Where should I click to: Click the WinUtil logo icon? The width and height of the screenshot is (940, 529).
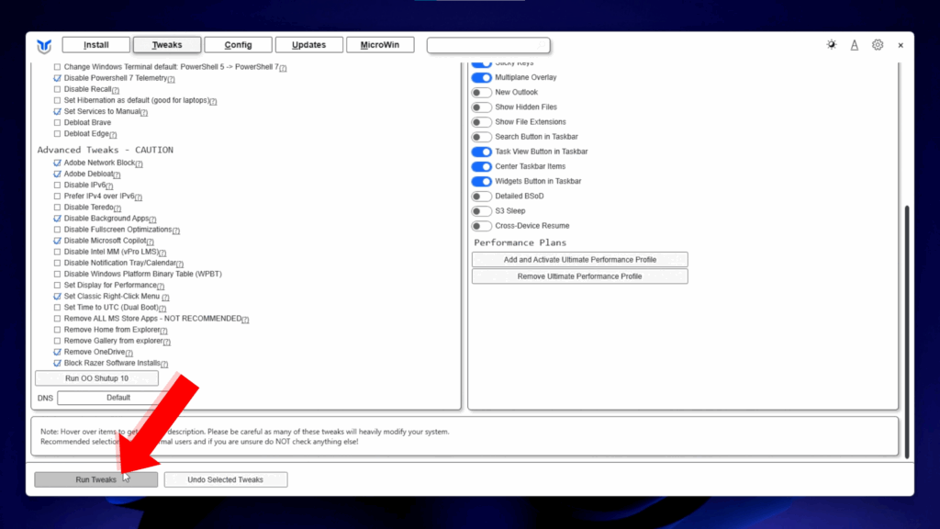point(44,46)
